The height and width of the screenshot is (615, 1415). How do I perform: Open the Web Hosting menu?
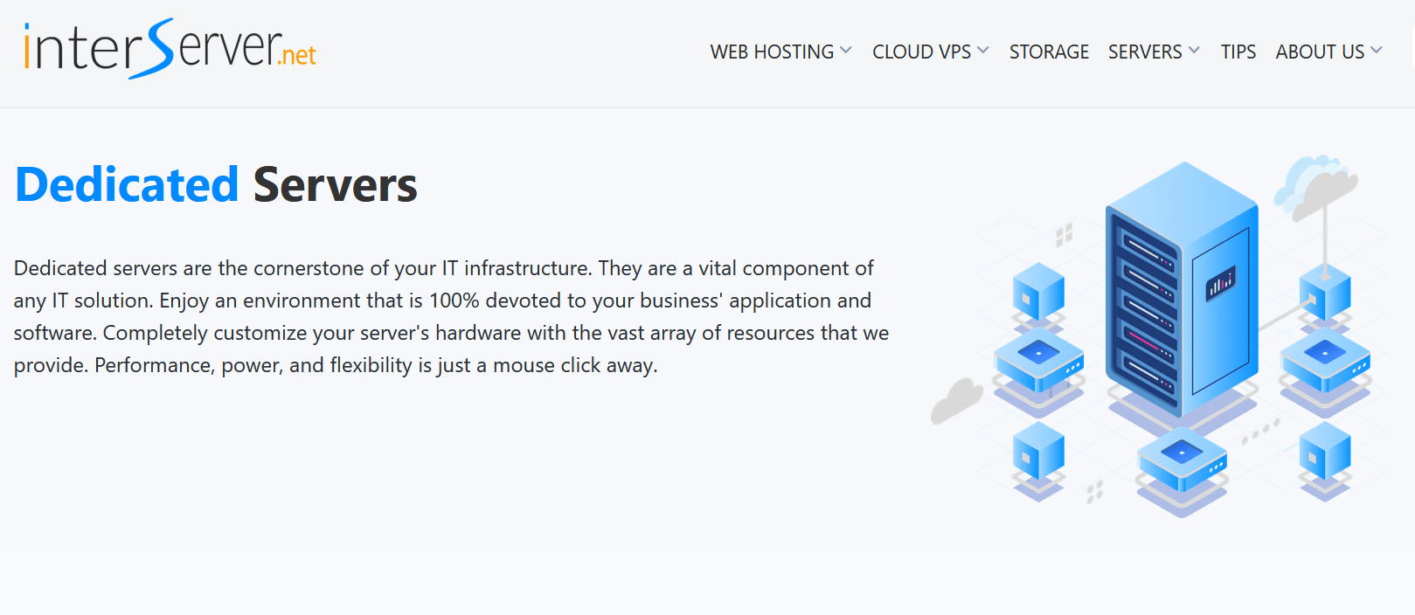(x=772, y=52)
